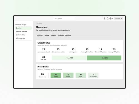This screenshot has height=104, width=139.
Task: Select the Do not inspect tile
Action: coord(93,75)
